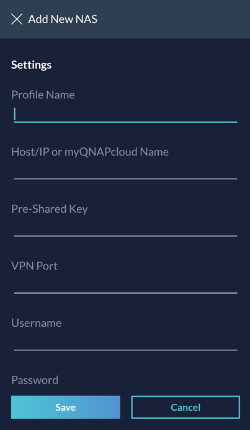Focus the Profile Name input field
The image size is (250, 430).
(125, 115)
